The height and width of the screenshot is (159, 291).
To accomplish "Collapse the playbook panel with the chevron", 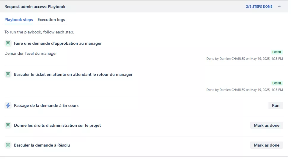I will click(279, 7).
